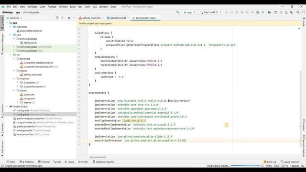The height and width of the screenshot is (172, 306).
Task: Open the Profiler tool window
Action: (83, 161)
